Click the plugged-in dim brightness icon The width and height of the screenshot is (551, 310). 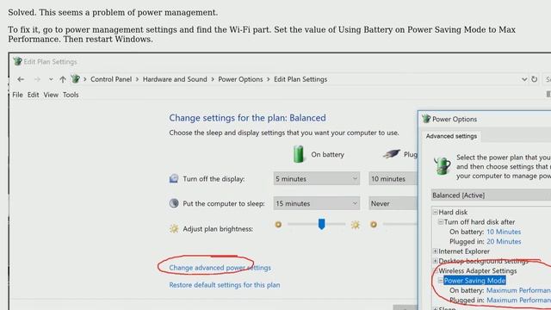[x=373, y=224]
